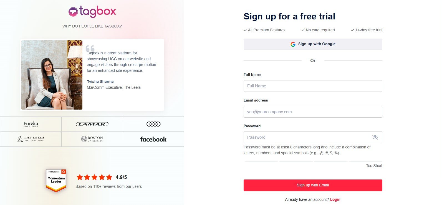Toggle password visibility with the eye icon

tap(375, 137)
